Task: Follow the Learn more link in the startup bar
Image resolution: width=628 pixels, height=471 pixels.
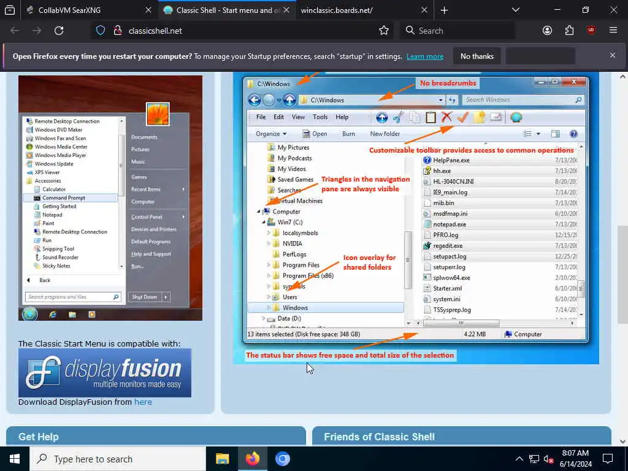Action: [425, 56]
